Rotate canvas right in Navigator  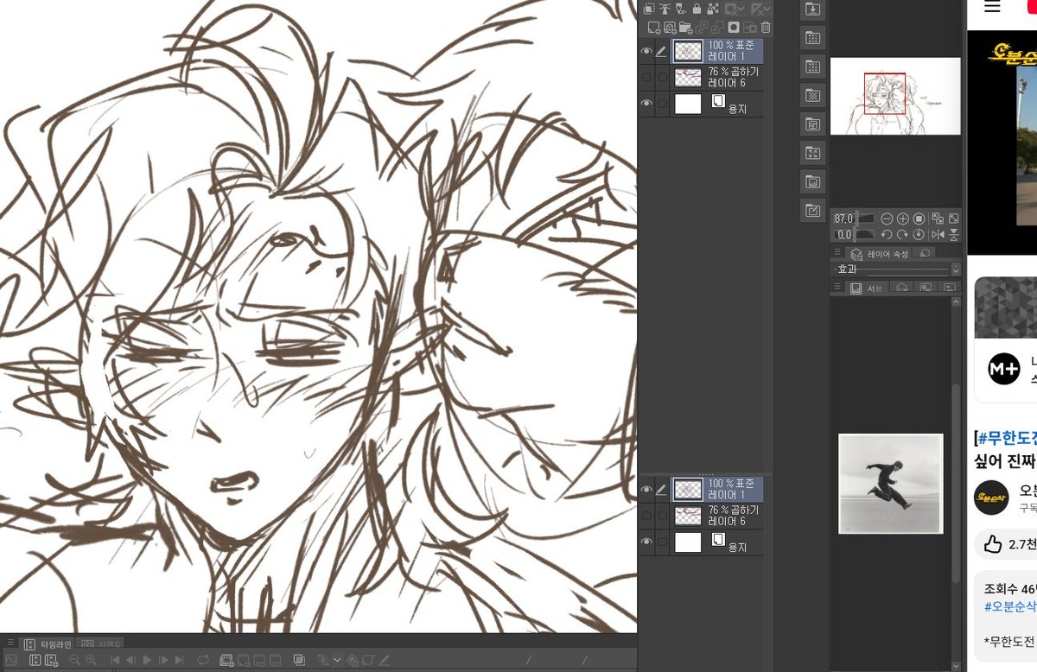(x=903, y=235)
